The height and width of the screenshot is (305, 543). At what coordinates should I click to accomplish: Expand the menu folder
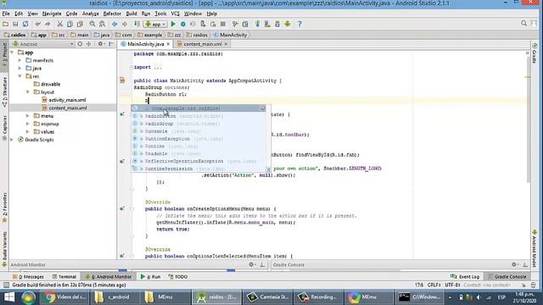pyautogui.click(x=28, y=116)
